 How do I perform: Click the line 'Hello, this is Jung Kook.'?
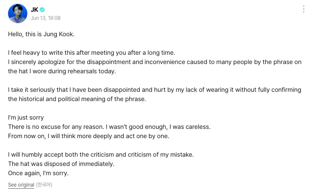click(x=41, y=34)
